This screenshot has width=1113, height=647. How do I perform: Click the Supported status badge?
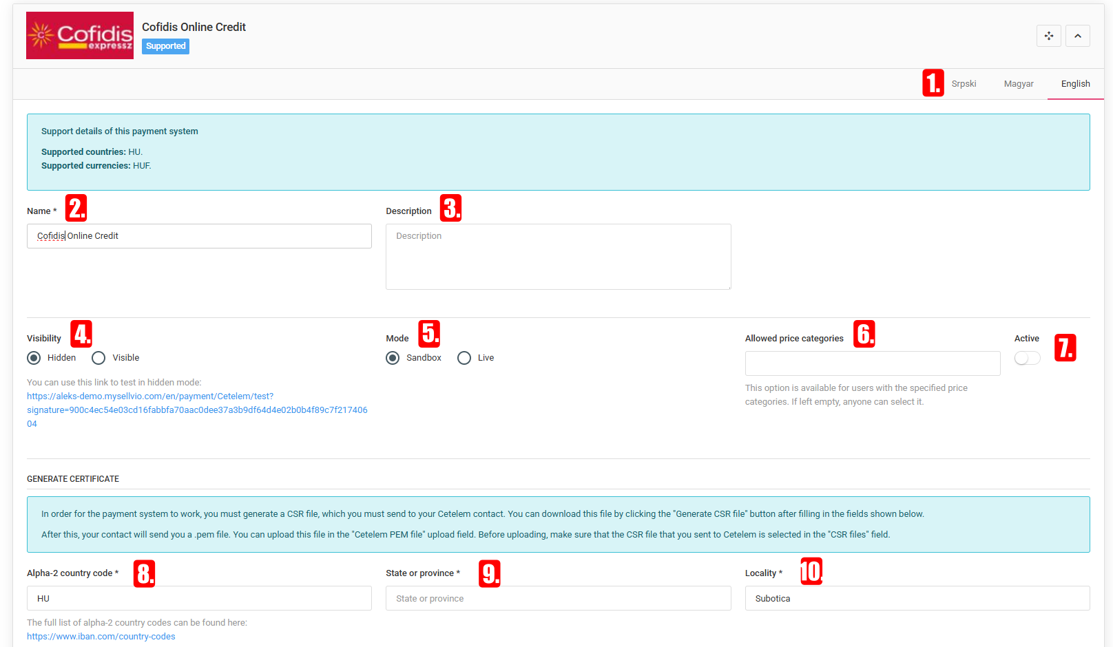click(165, 46)
